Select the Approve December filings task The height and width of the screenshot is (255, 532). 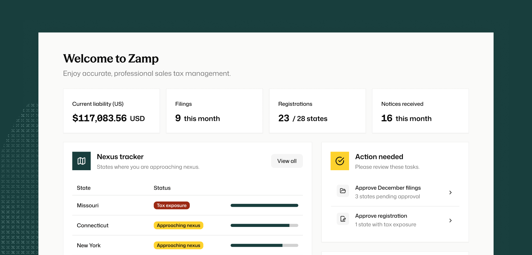point(395,192)
